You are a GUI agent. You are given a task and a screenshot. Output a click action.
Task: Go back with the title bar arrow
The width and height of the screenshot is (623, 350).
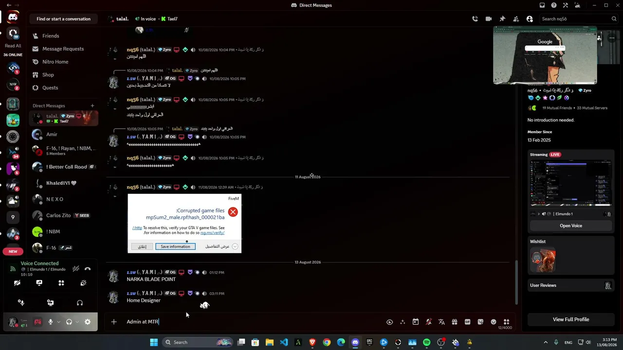(x=9, y=5)
